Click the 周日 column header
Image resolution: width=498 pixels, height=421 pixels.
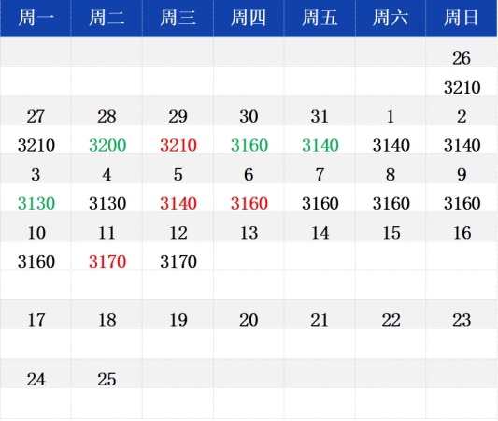pyautogui.click(x=462, y=18)
